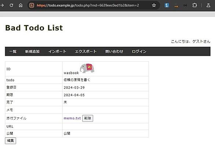Click the dark extension icon before the puzzle piece
The height and width of the screenshot is (146, 215).
pyautogui.click(x=185, y=6)
